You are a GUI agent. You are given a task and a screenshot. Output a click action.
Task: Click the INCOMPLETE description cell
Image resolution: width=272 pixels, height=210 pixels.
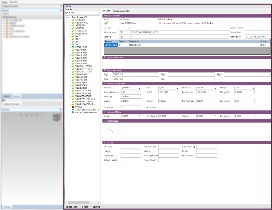pyautogui.click(x=194, y=45)
